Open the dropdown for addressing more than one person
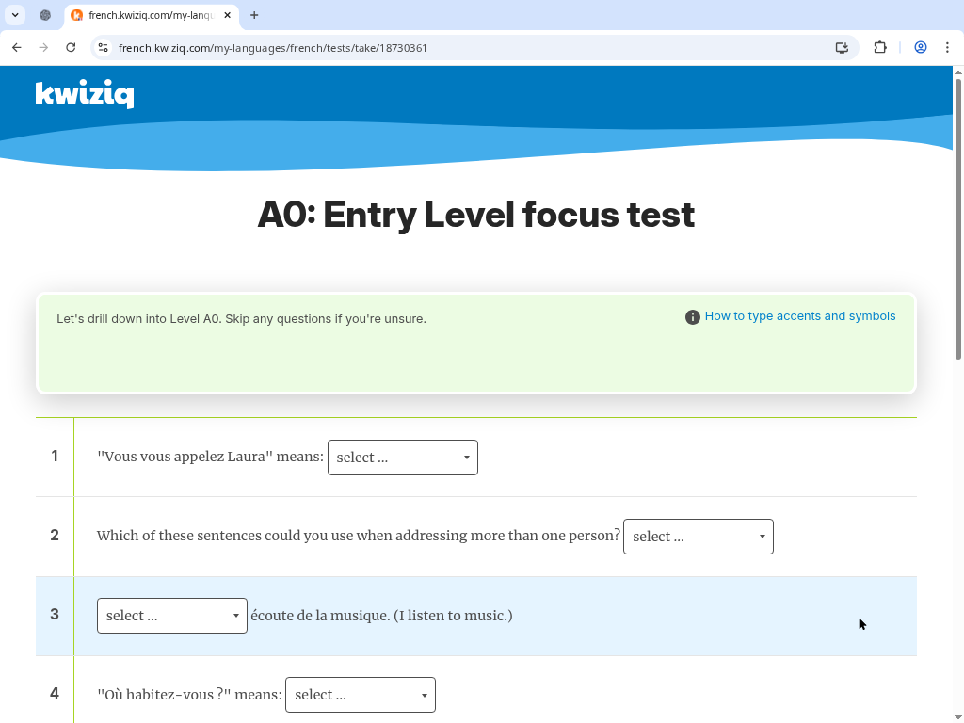 [x=699, y=536]
